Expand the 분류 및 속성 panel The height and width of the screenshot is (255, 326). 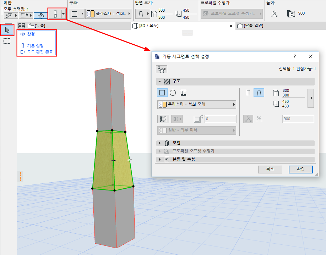coord(160,160)
